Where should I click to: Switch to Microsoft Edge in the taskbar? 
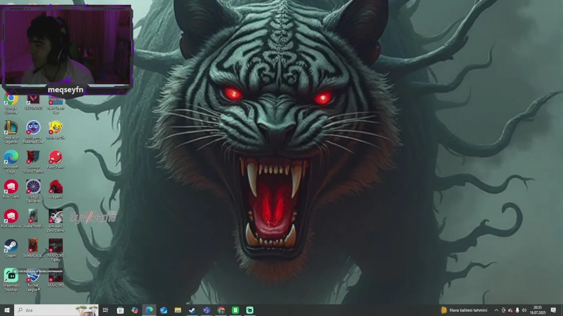pyautogui.click(x=150, y=310)
